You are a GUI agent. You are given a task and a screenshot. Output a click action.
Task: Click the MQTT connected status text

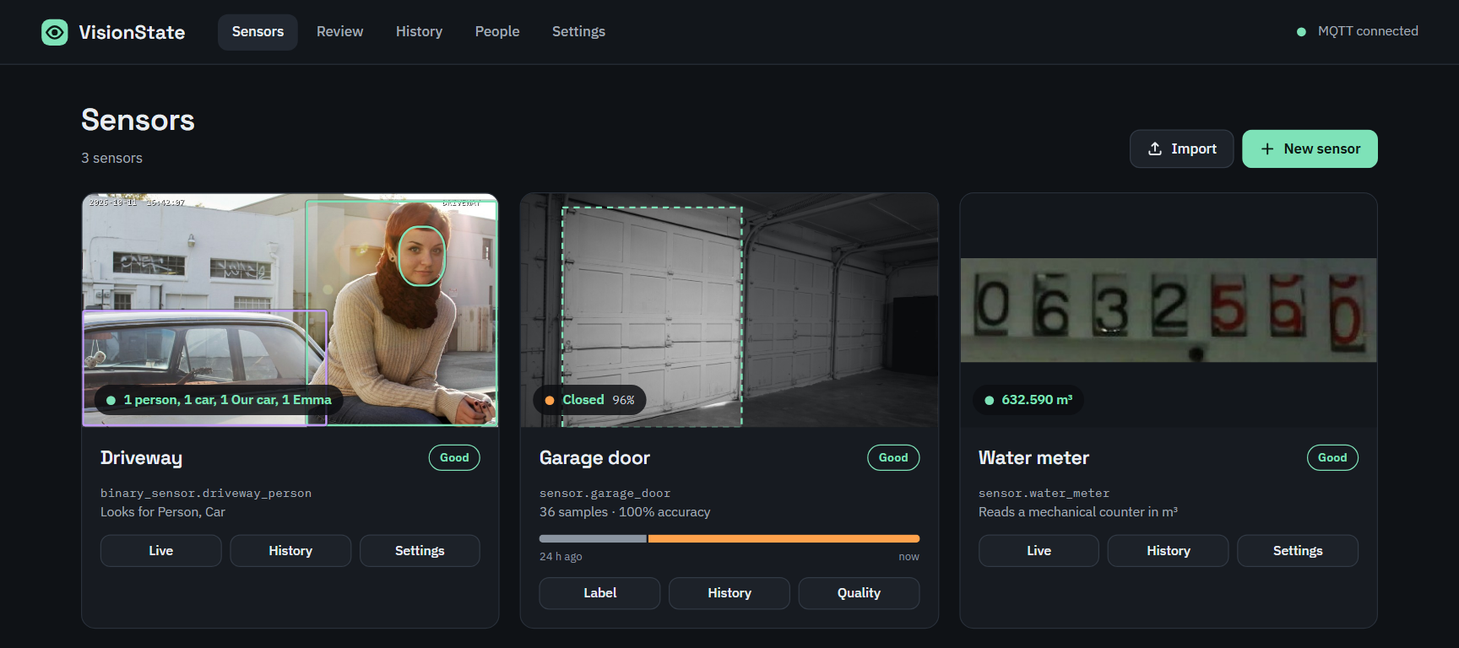[x=1368, y=31]
